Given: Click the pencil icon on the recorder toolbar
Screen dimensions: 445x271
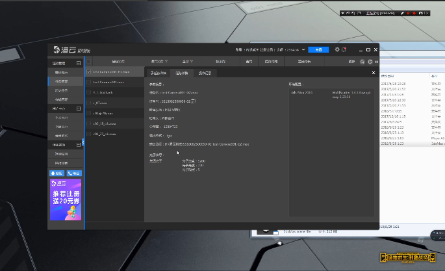Looking at the screenshot, I should pos(402,14).
